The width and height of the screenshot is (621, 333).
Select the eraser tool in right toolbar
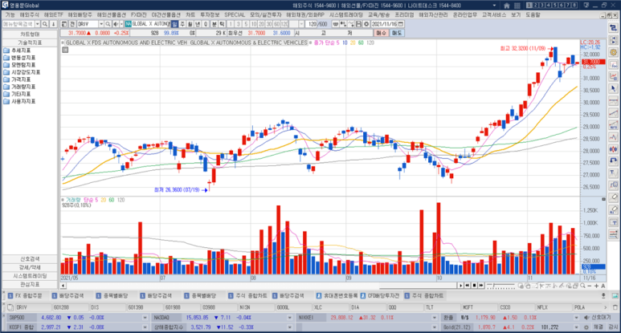point(613,197)
